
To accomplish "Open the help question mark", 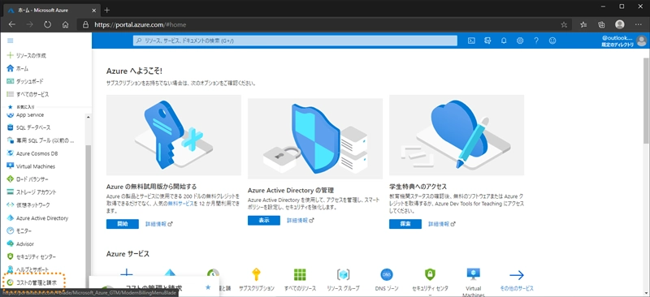I will click(536, 41).
